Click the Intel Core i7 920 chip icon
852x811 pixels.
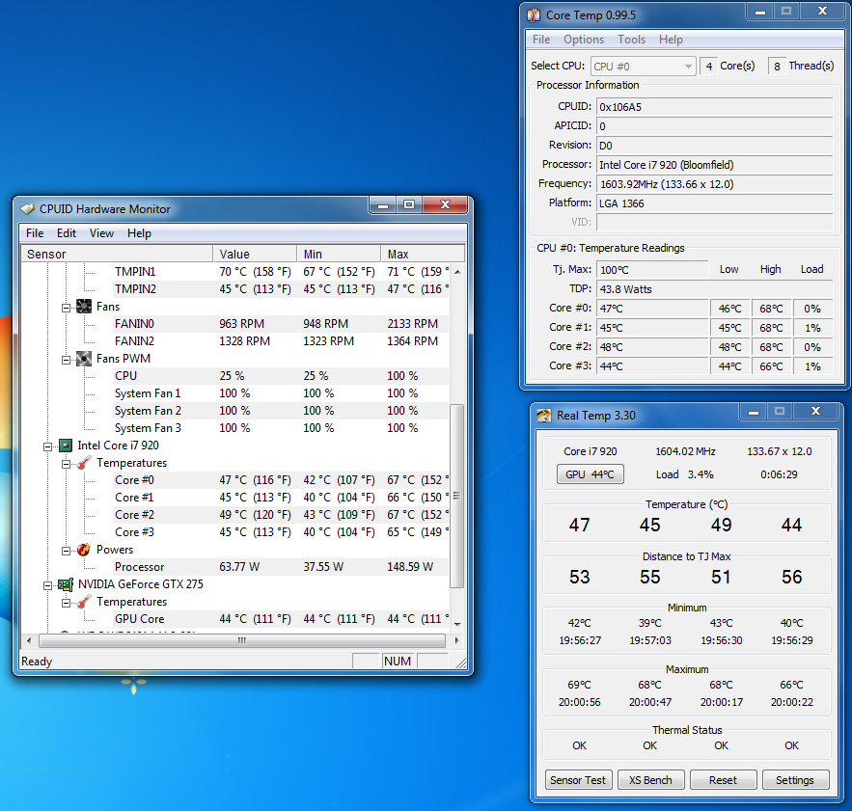tap(66, 446)
